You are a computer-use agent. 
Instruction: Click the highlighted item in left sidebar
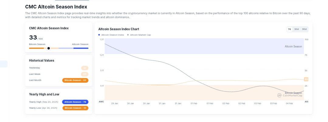point(4,64)
